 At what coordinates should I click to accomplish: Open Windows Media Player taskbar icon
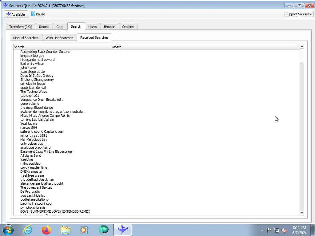(x=84, y=230)
